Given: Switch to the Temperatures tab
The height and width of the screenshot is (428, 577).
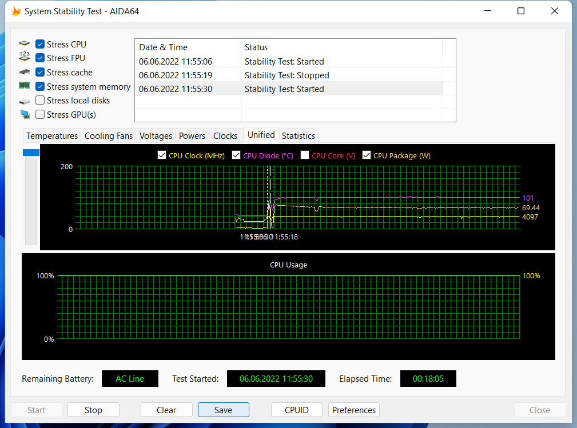Looking at the screenshot, I should (52, 135).
